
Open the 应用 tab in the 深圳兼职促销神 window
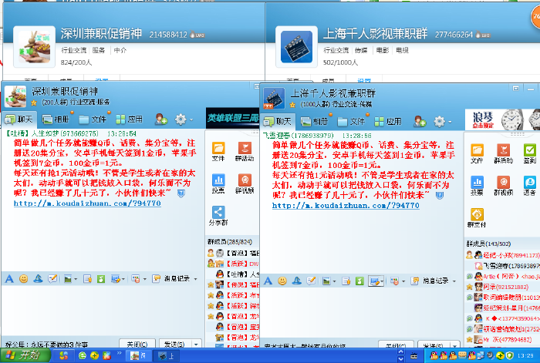click(x=130, y=119)
